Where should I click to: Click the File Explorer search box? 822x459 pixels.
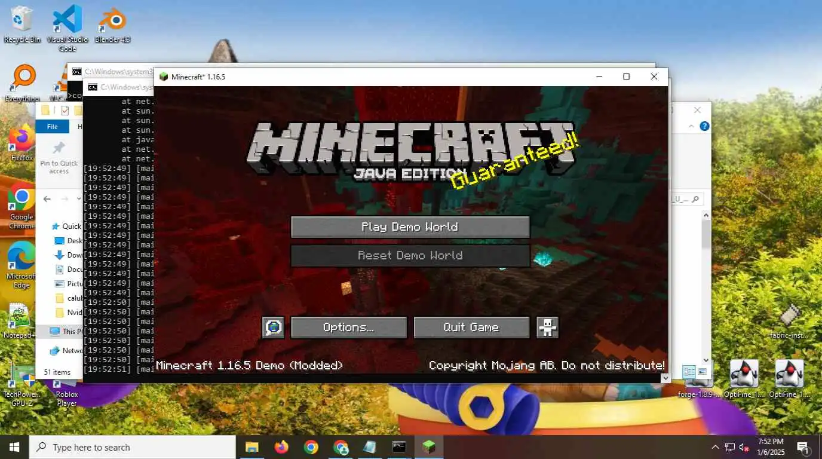pos(687,199)
